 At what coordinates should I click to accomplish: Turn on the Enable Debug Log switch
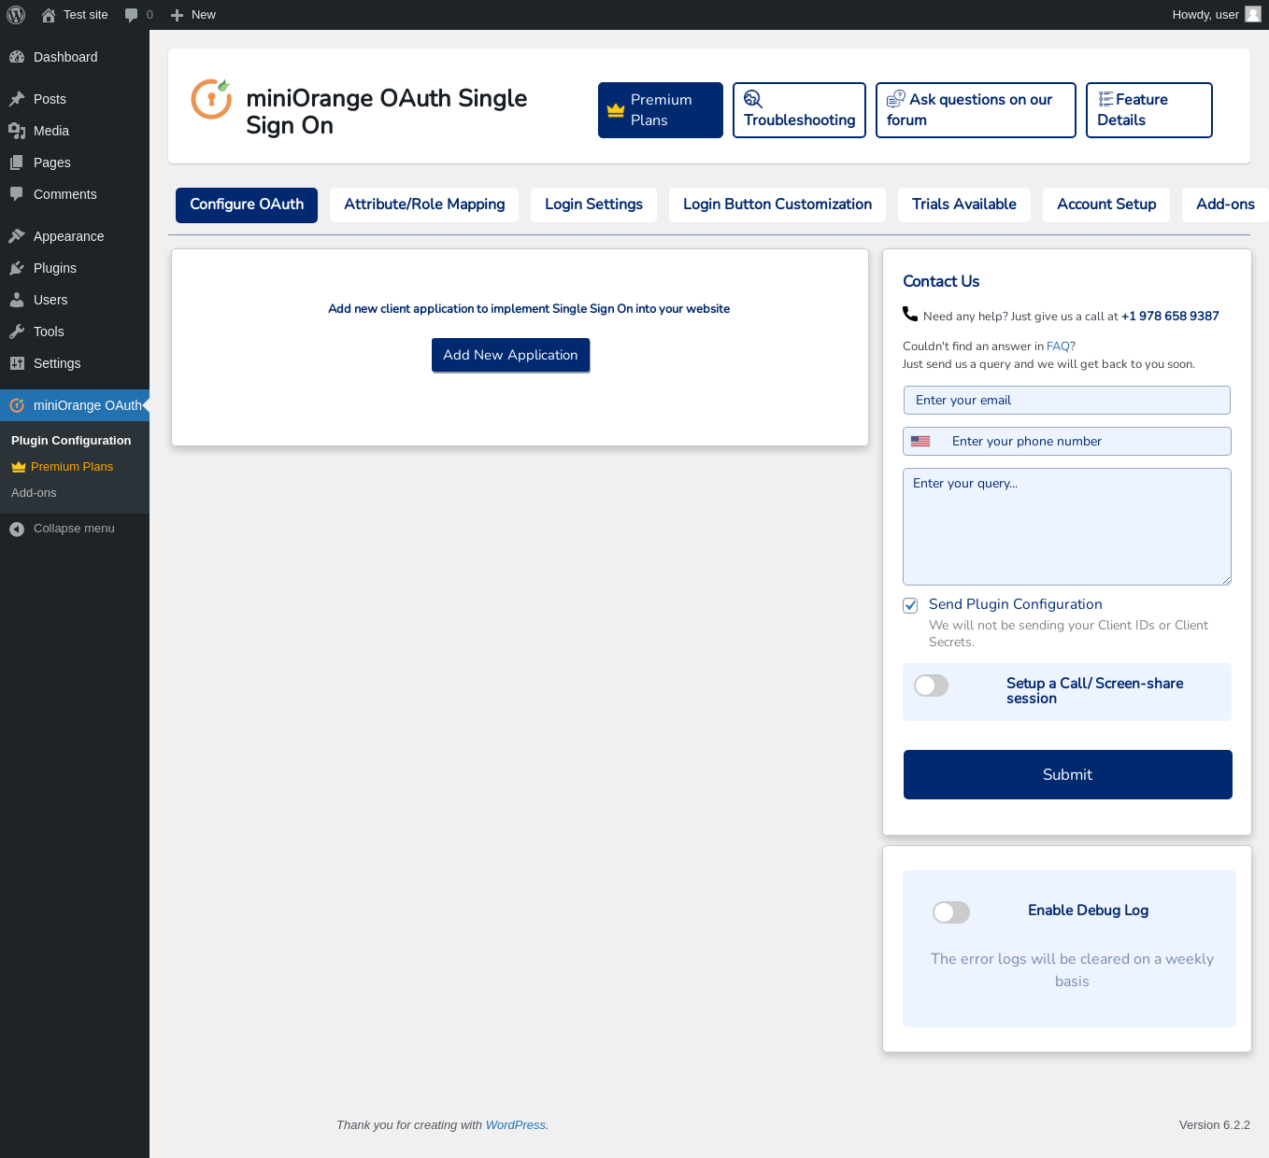(951, 912)
